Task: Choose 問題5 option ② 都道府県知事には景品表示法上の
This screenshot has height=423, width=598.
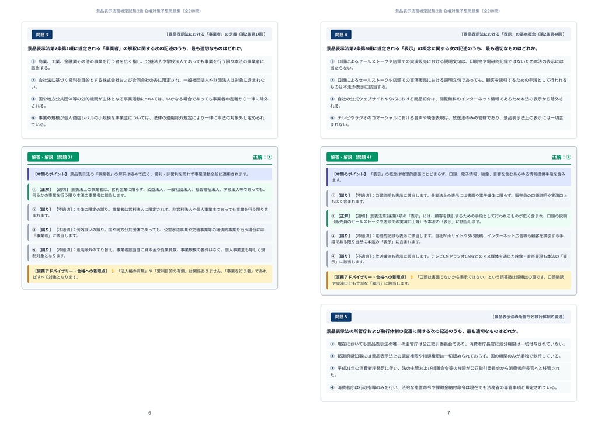Action: point(448,356)
